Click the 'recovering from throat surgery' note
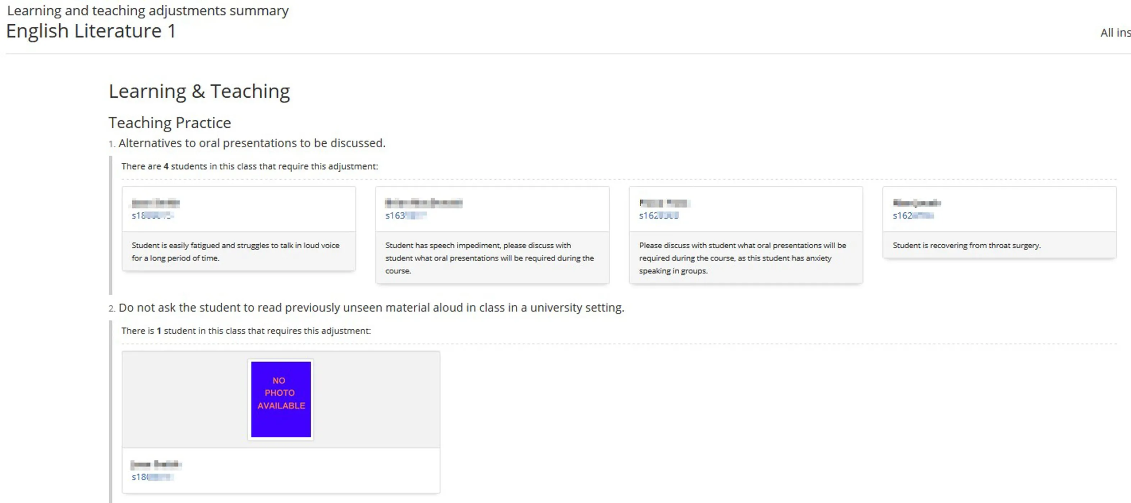Image resolution: width=1131 pixels, height=503 pixels. pyautogui.click(x=966, y=245)
